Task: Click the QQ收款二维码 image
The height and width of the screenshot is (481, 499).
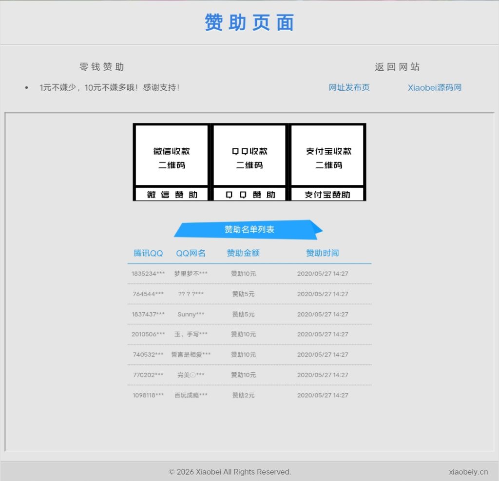Action: [249, 155]
